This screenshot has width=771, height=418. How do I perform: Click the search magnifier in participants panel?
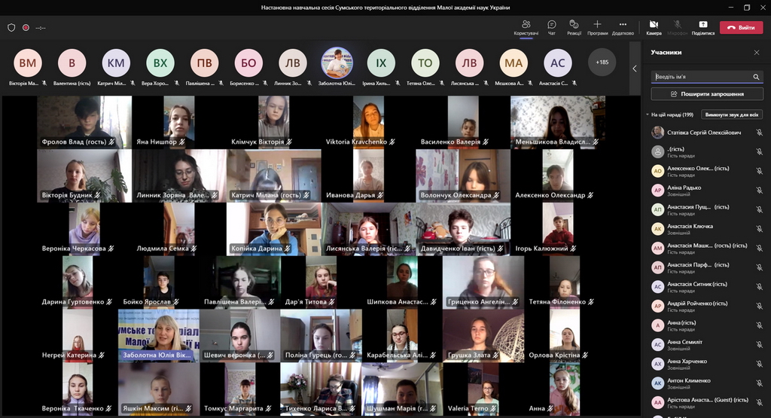756,77
